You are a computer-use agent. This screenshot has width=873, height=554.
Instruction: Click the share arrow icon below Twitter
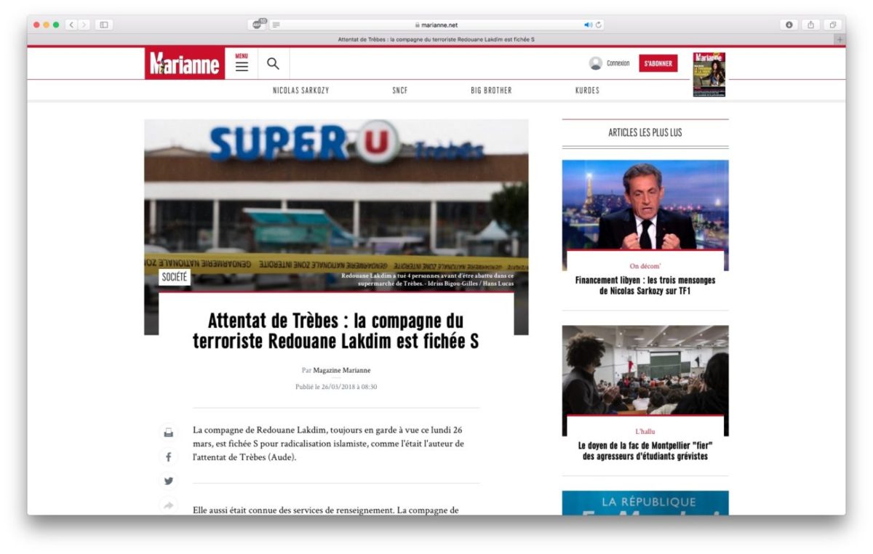(x=168, y=505)
